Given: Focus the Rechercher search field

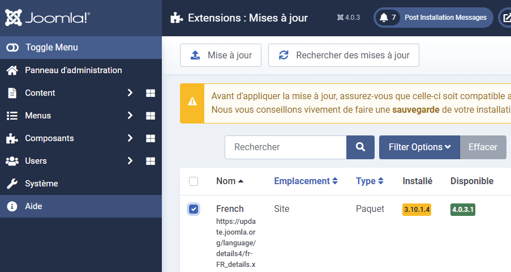Looking at the screenshot, I should (x=285, y=147).
